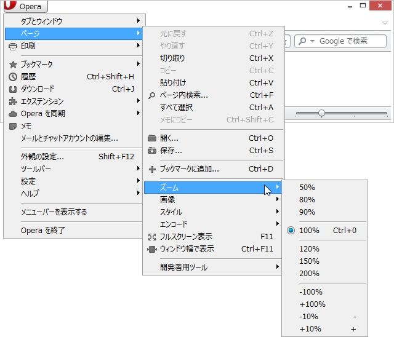Expand Opera を同期 submenu arrow
The height and width of the screenshot is (337, 394).
(x=138, y=113)
